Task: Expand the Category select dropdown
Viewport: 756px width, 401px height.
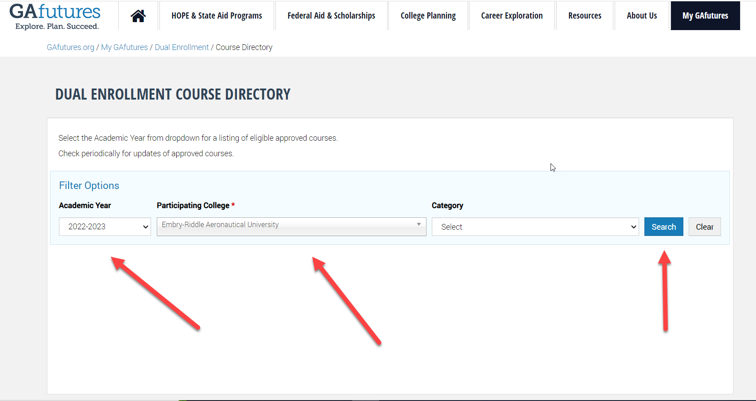Action: 535,227
